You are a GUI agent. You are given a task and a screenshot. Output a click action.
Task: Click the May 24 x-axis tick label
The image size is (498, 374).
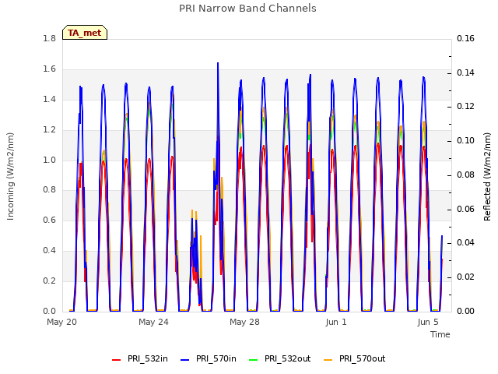pos(153,322)
